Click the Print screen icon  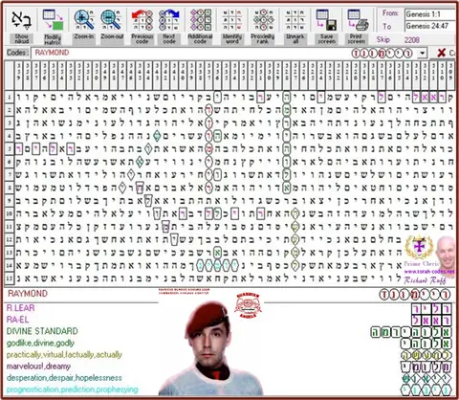[x=358, y=20]
